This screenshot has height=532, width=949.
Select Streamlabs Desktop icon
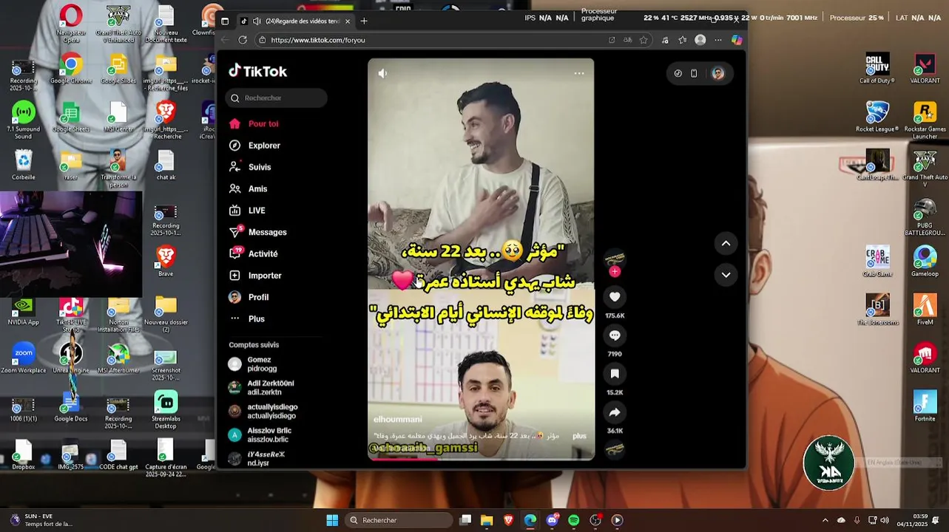tap(166, 410)
